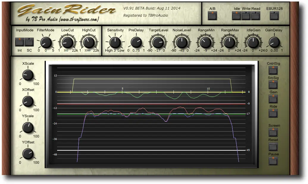Click the YOffset knob
Screen dimensions: 308x184
point(28,154)
